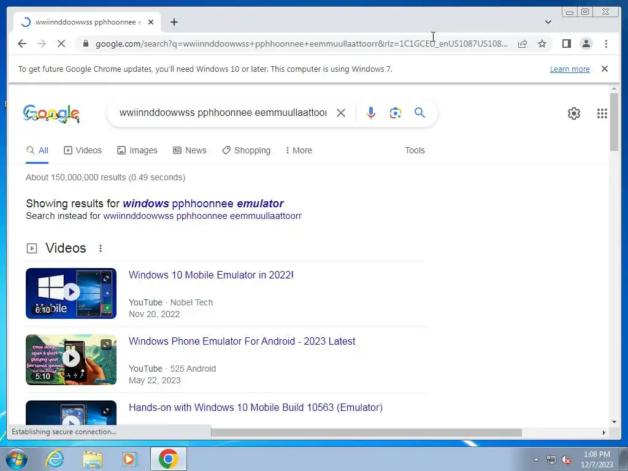628x471 pixels.
Task: Click the Chrome taskbar button
Action: point(168,459)
